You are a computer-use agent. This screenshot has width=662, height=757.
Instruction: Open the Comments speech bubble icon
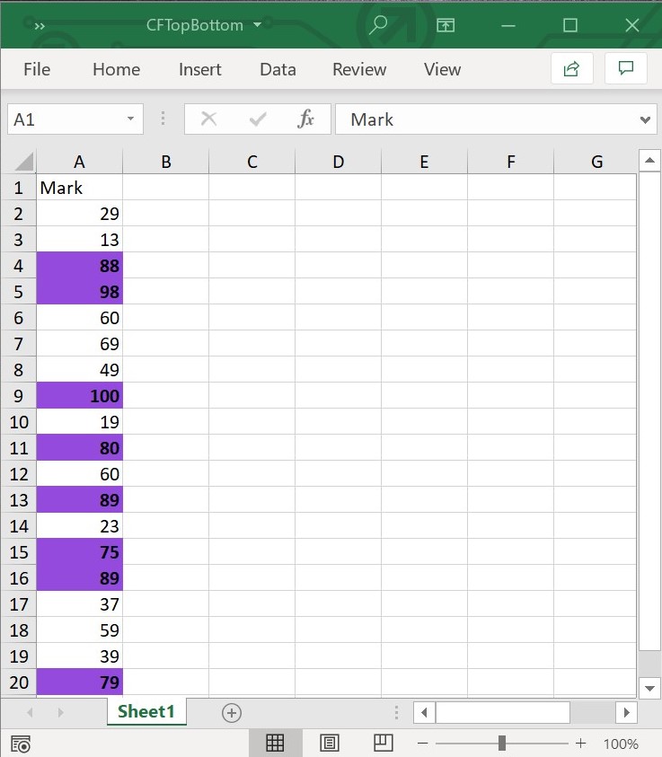626,69
